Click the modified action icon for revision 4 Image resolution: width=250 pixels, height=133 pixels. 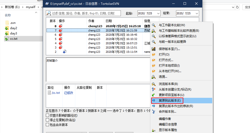[60, 43]
